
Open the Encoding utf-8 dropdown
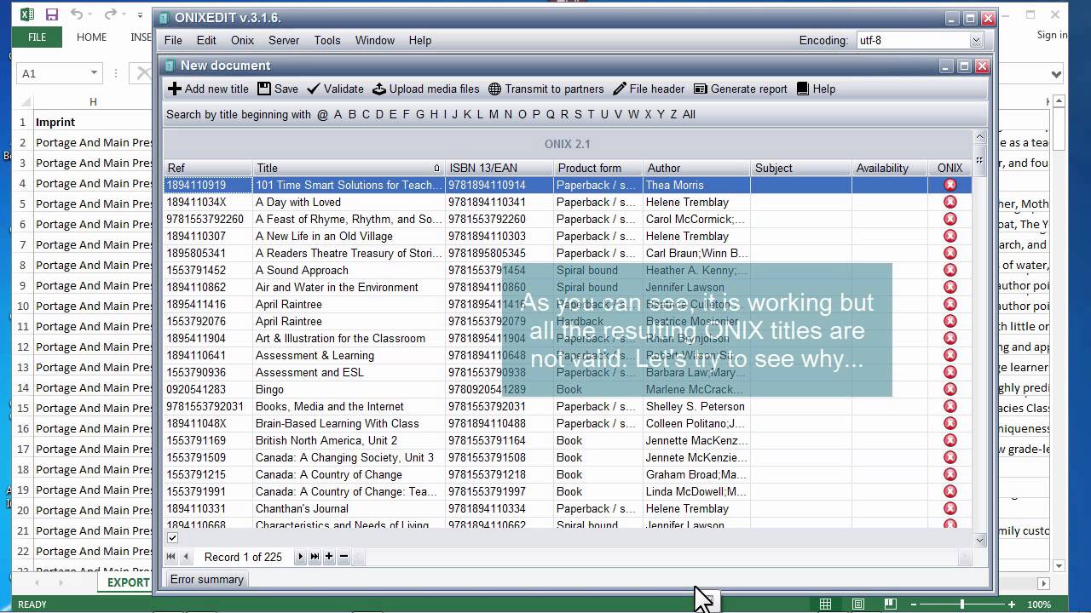point(976,40)
